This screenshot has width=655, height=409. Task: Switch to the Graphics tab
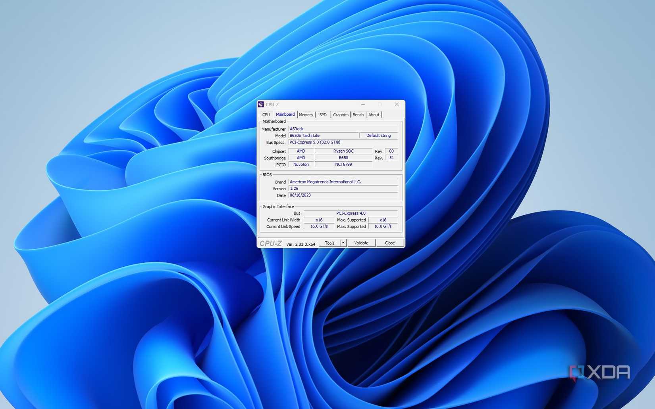coord(341,115)
